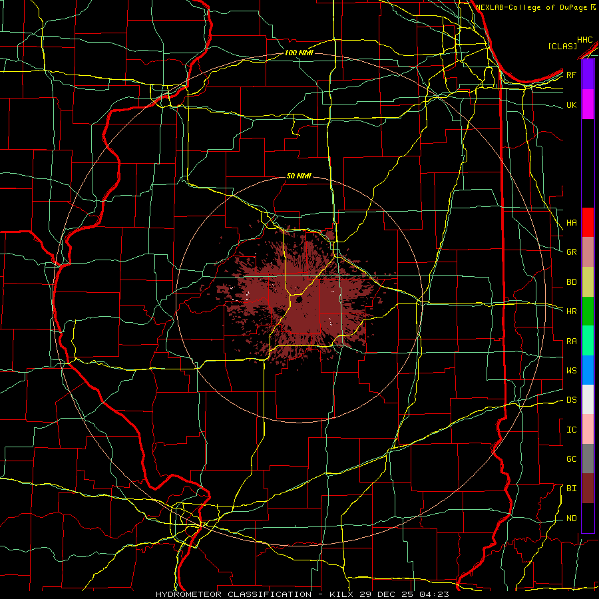Click the HR dark green color swatch

(588, 311)
